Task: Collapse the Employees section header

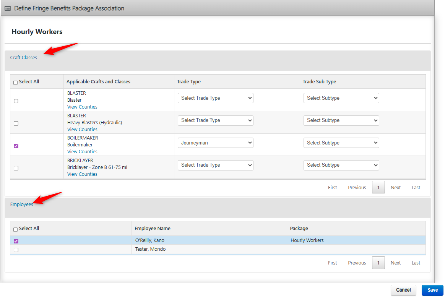Action: 22,204
